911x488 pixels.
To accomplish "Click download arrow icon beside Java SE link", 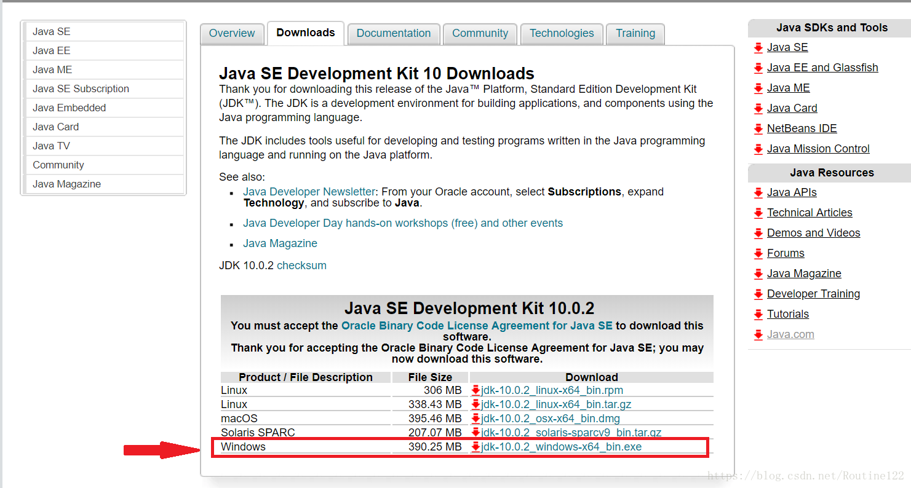I will (758, 48).
